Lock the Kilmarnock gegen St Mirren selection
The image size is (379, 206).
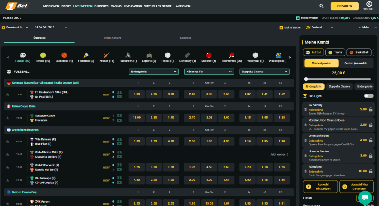(x=370, y=156)
